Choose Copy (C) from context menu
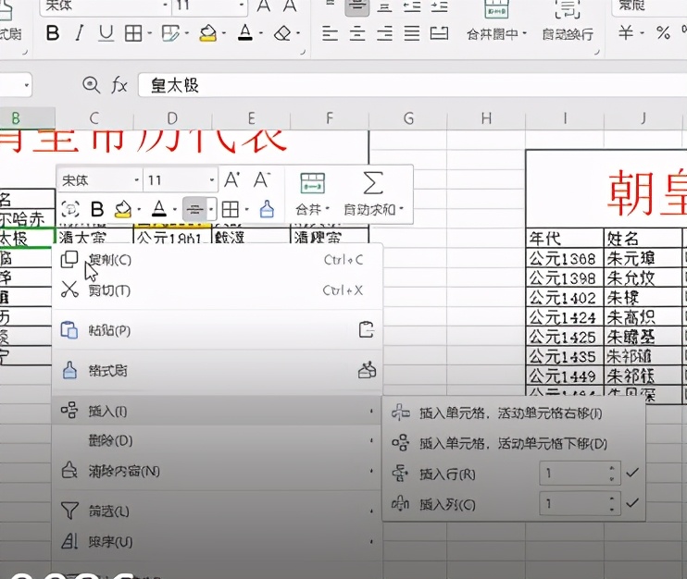Image resolution: width=687 pixels, height=579 pixels. 217,260
